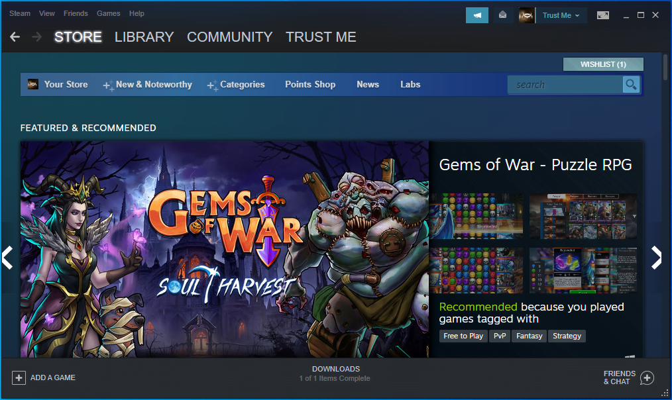Expand the Trust Me account dropdown

(x=561, y=15)
